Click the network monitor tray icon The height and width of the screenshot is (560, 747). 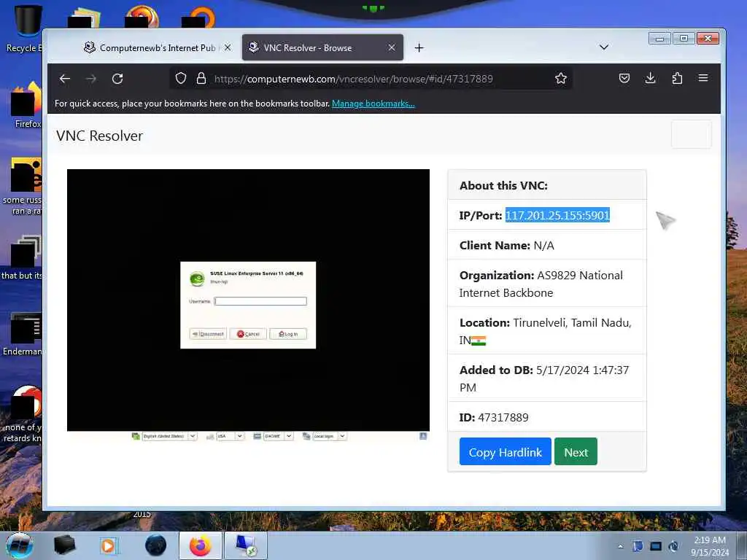click(x=656, y=546)
